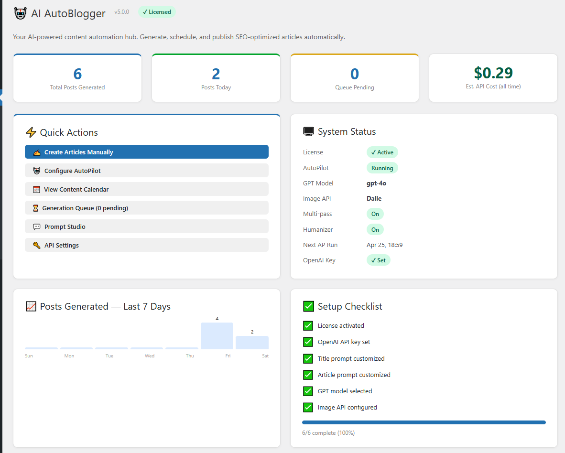The width and height of the screenshot is (565, 453).
Task: Open Configure AutoPilot
Action: tap(147, 171)
